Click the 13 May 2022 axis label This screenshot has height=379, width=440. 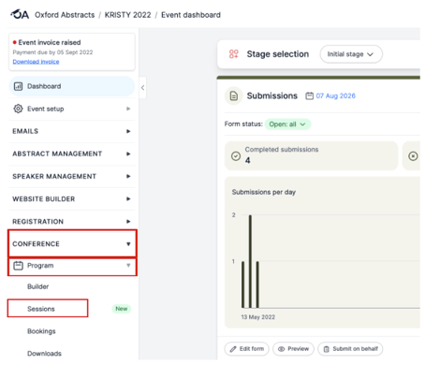click(x=258, y=317)
